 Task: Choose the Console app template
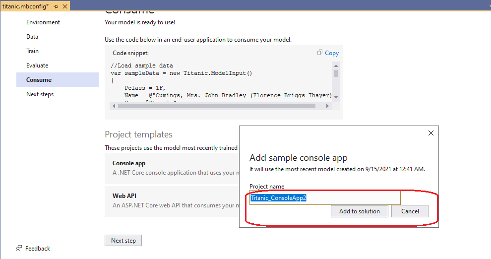click(x=172, y=168)
